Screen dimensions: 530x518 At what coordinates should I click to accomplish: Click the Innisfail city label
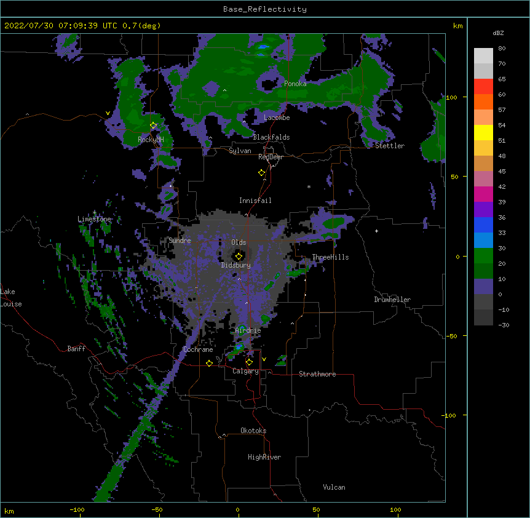coord(255,201)
